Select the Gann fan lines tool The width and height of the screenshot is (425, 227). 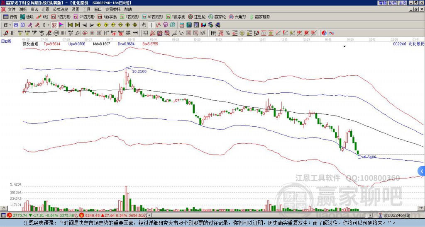coord(153,33)
